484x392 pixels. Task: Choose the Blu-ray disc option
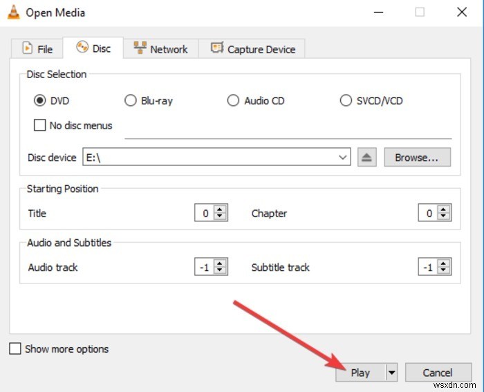tap(130, 100)
